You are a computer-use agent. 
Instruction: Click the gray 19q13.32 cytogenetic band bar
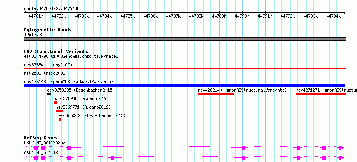(185, 39)
